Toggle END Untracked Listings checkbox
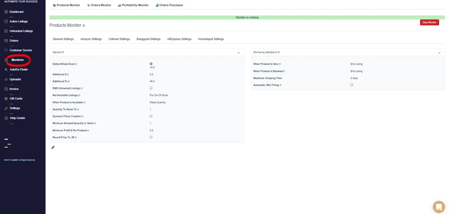This screenshot has height=214, width=449. 151,88
